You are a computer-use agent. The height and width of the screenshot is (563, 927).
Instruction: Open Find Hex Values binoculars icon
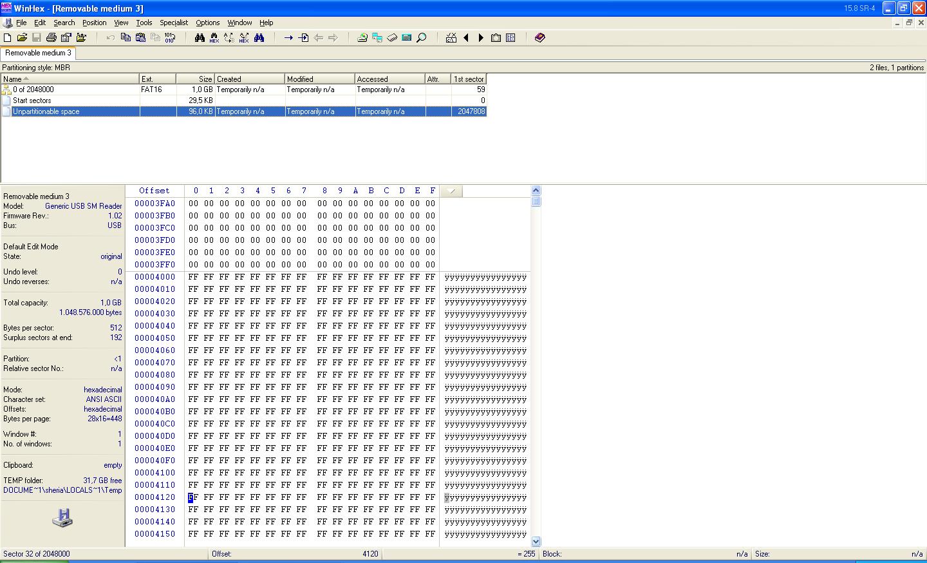[x=214, y=38]
